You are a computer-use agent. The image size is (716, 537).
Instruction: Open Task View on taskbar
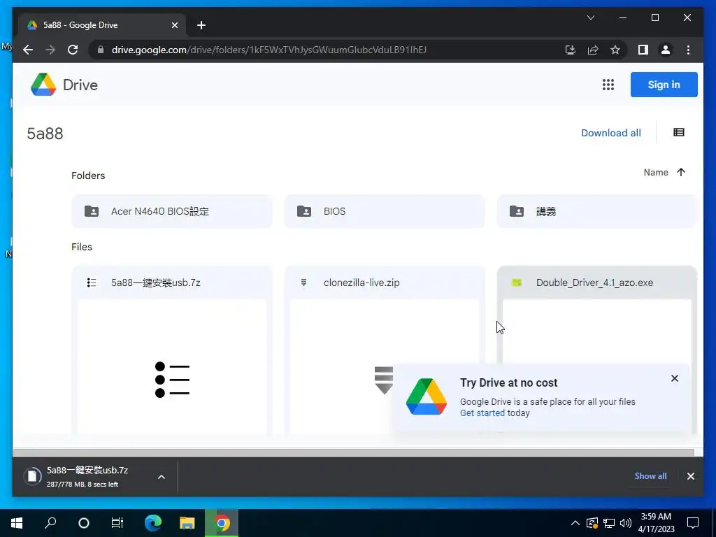tap(117, 523)
